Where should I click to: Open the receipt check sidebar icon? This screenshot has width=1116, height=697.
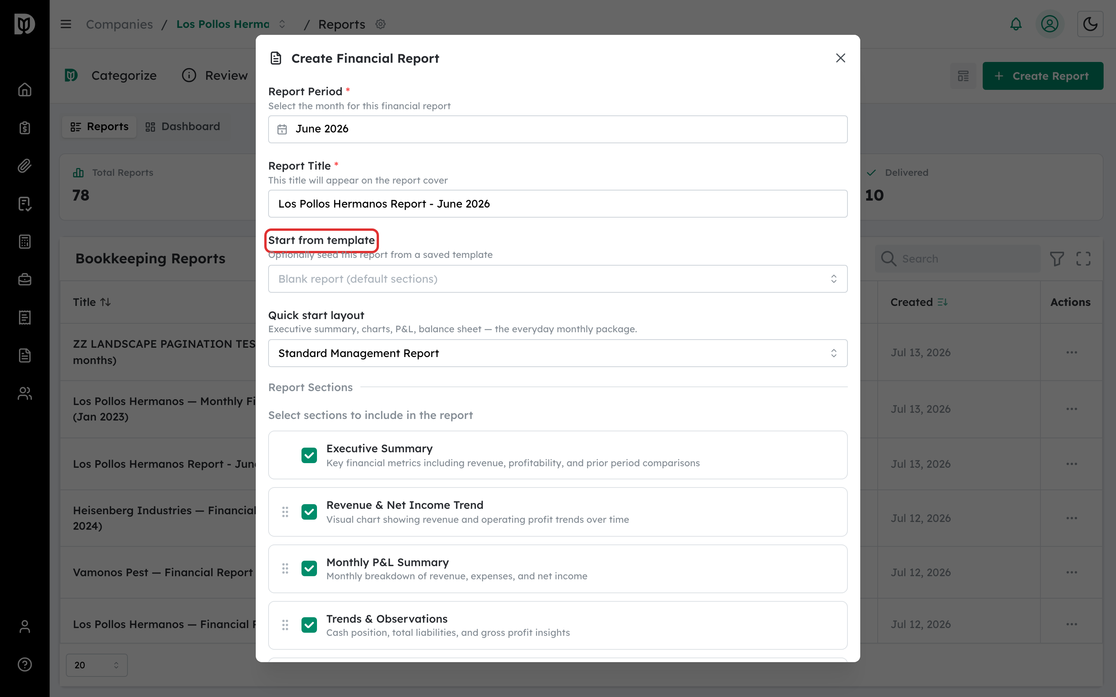point(24,204)
